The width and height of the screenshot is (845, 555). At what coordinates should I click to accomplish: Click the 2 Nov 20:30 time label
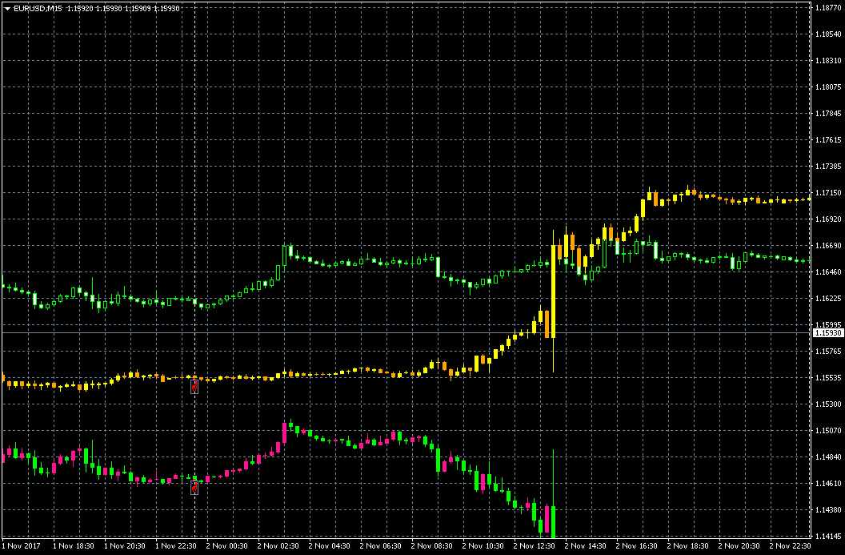point(740,546)
